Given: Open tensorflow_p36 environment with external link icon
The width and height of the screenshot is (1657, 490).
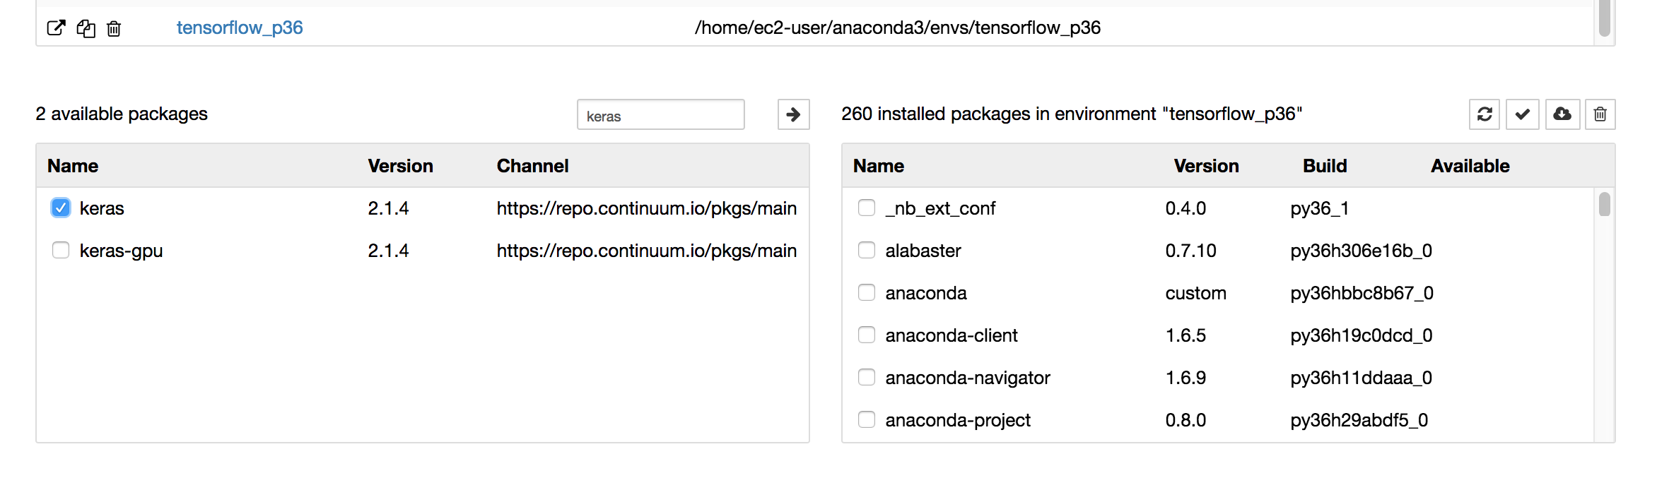Looking at the screenshot, I should click(57, 29).
